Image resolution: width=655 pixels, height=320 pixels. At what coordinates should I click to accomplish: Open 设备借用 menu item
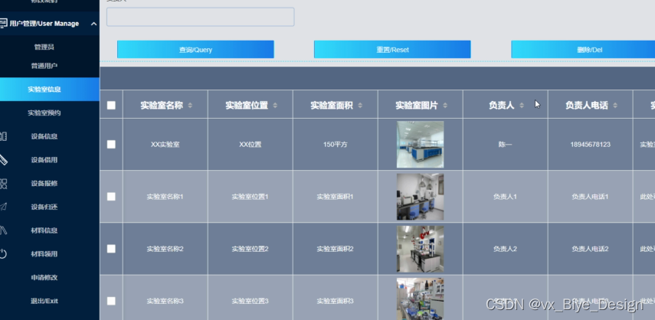click(44, 160)
